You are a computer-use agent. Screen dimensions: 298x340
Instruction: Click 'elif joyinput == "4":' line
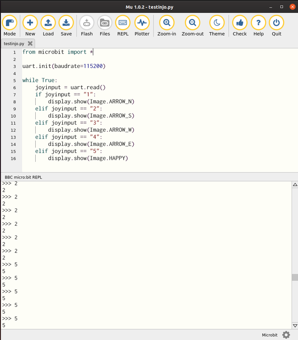69,137
